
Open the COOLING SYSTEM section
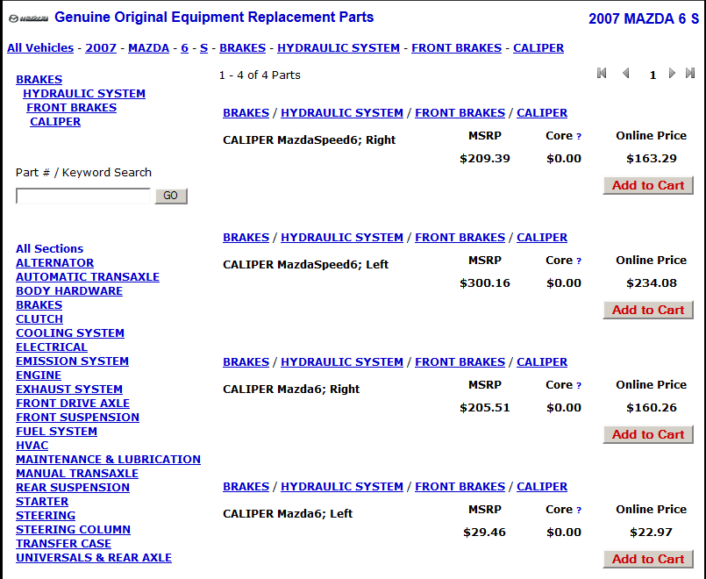[x=70, y=333]
